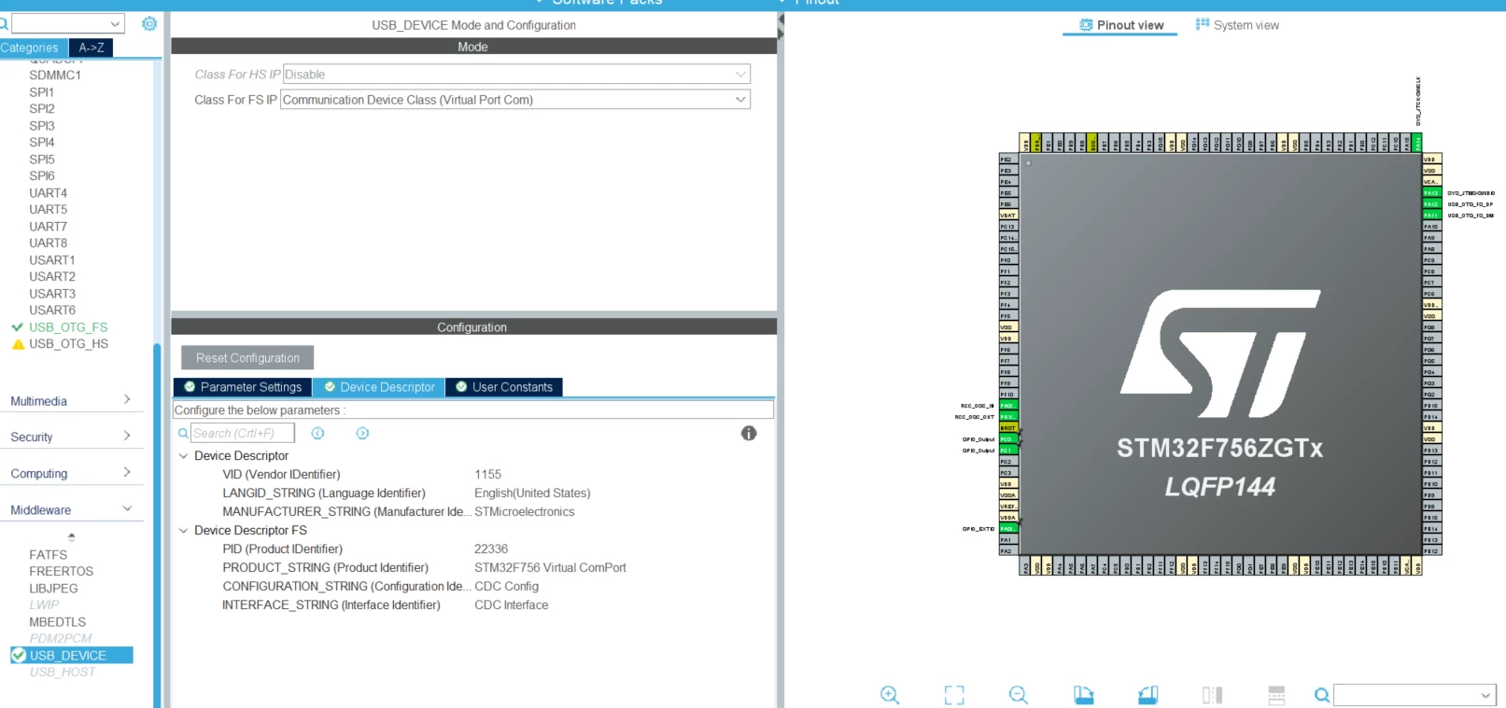Click the configuration parameter search field
1506x708 pixels.
[243, 433]
